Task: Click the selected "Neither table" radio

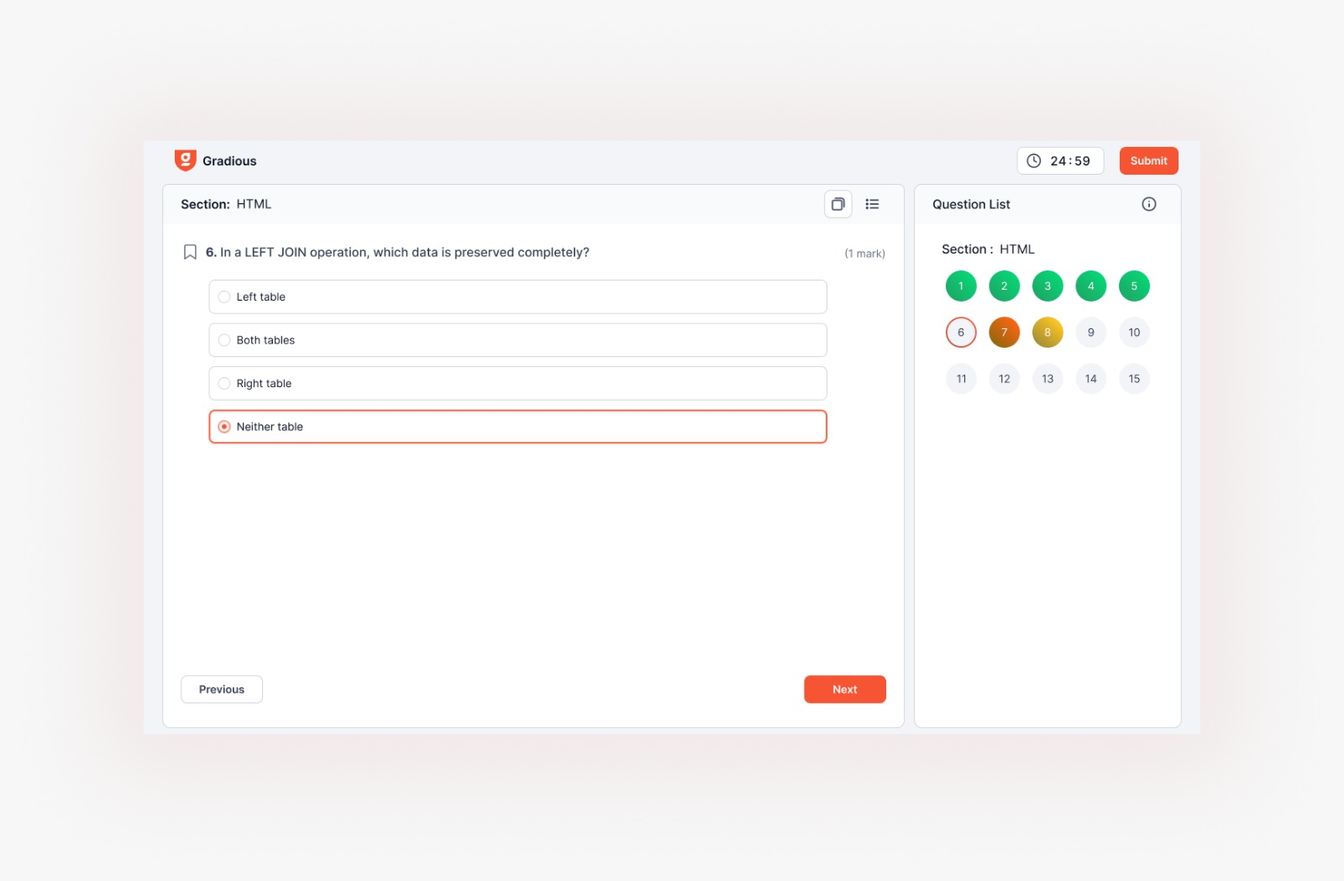Action: tap(224, 427)
